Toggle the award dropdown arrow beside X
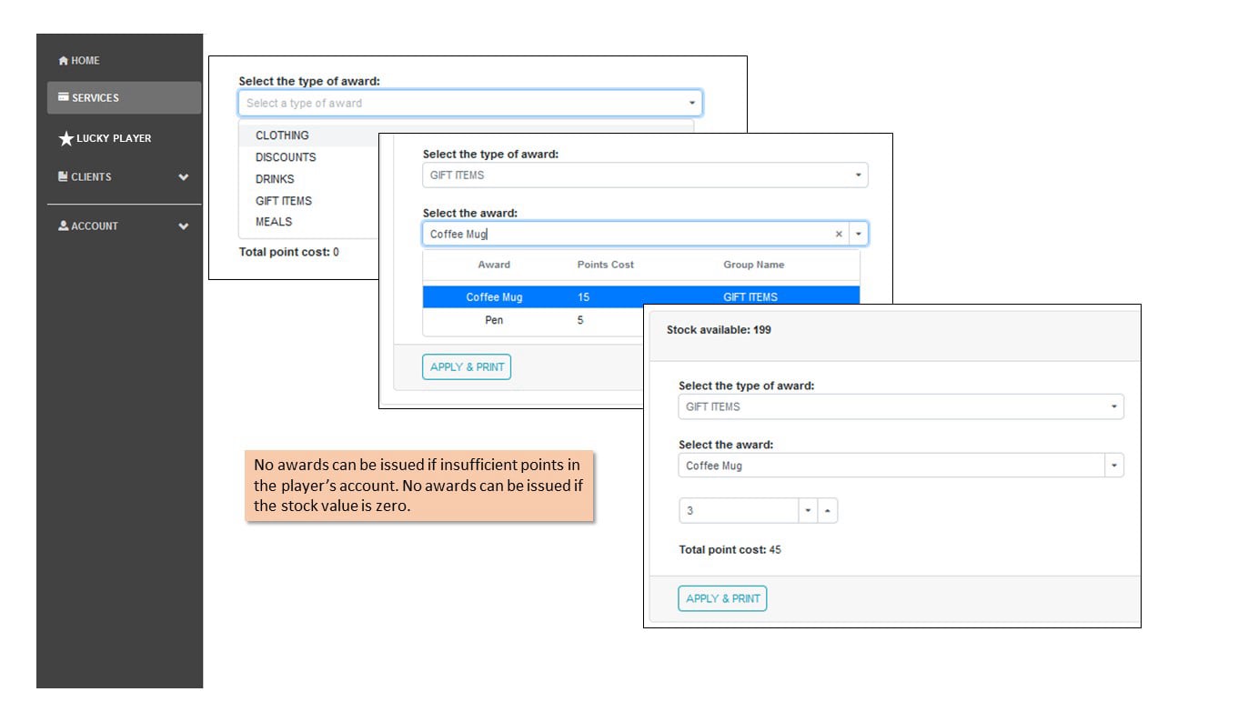The width and height of the screenshot is (1238, 722). (x=859, y=234)
